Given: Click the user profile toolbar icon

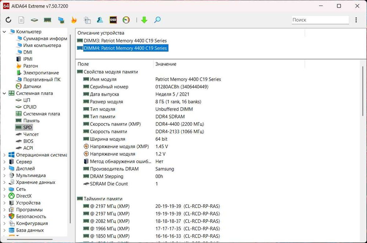Looking at the screenshot, I should point(100,20).
